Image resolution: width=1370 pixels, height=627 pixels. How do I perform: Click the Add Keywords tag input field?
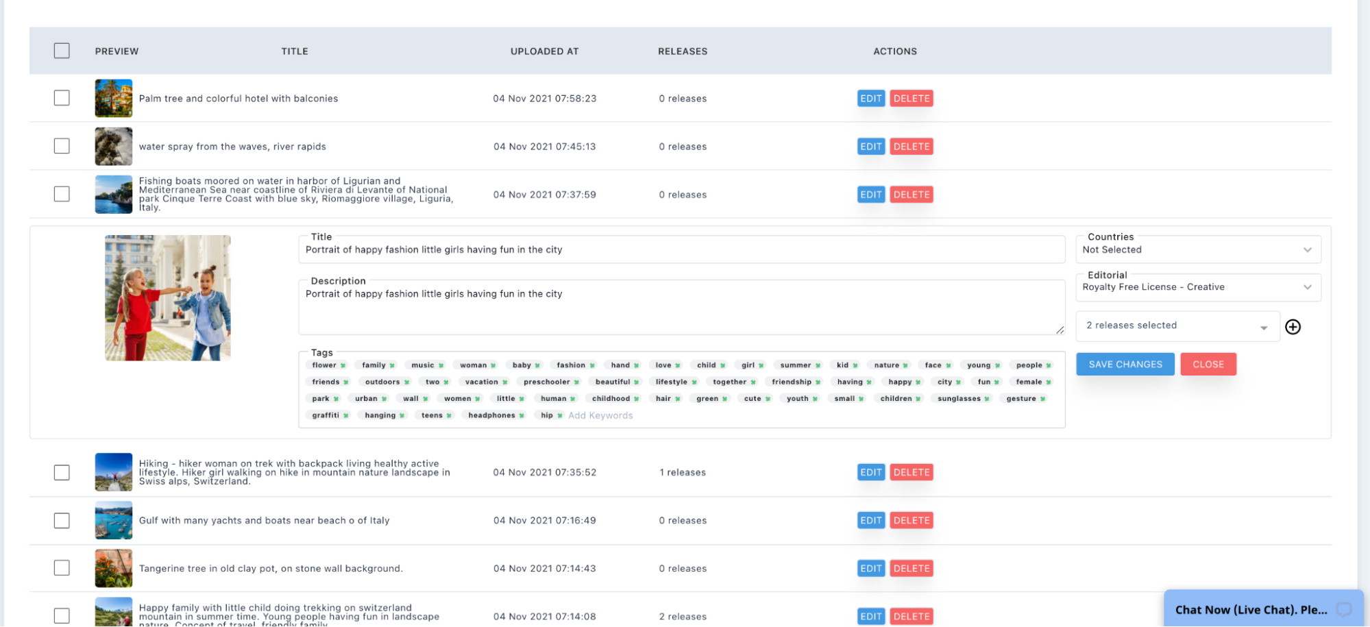(600, 416)
